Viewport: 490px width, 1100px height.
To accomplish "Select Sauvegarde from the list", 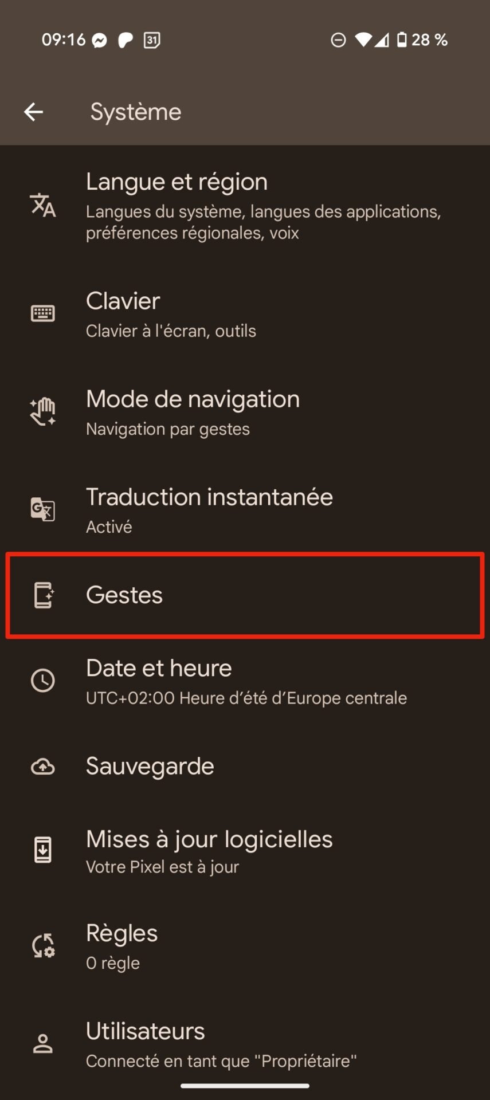I will (245, 767).
